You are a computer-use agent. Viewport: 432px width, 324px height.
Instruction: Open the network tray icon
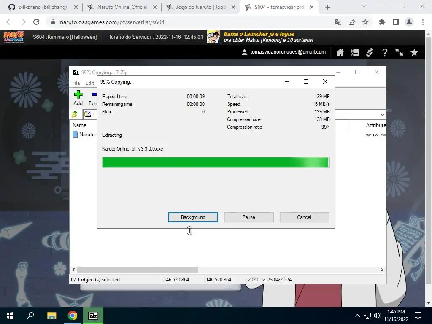367,316
